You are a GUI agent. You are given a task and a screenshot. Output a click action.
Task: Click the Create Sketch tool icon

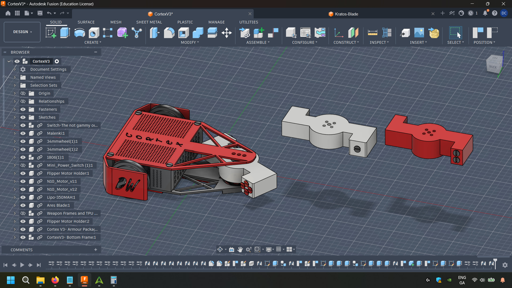tap(51, 33)
